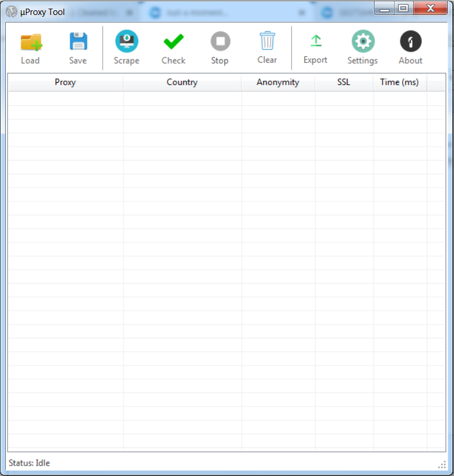This screenshot has width=454, height=476.
Task: Save the proxy list with the floppy disk icon
Action: tap(78, 43)
